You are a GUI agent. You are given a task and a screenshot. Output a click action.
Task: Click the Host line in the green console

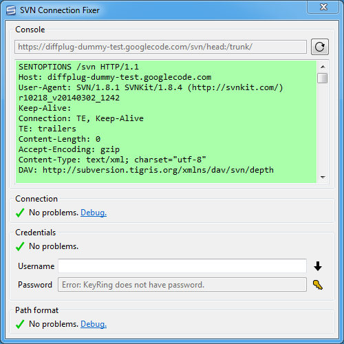115,77
